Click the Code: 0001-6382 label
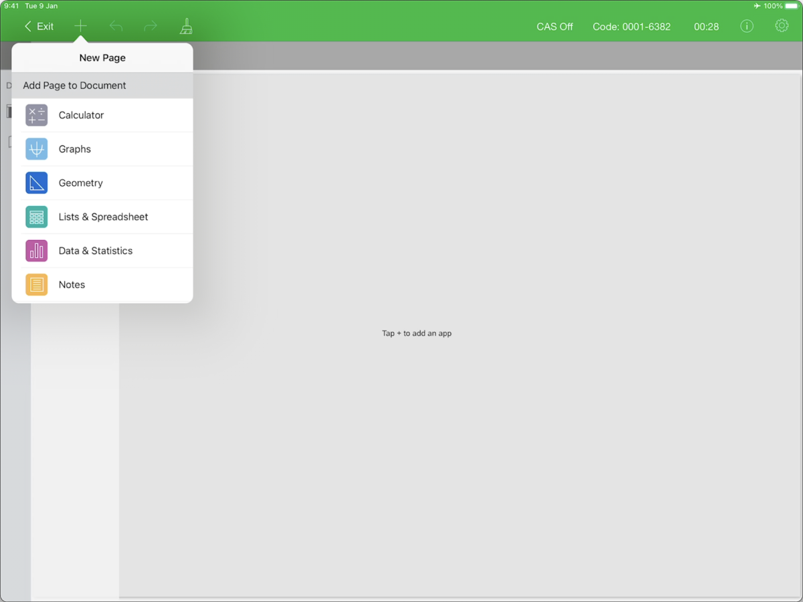This screenshot has height=602, width=803. (x=631, y=27)
